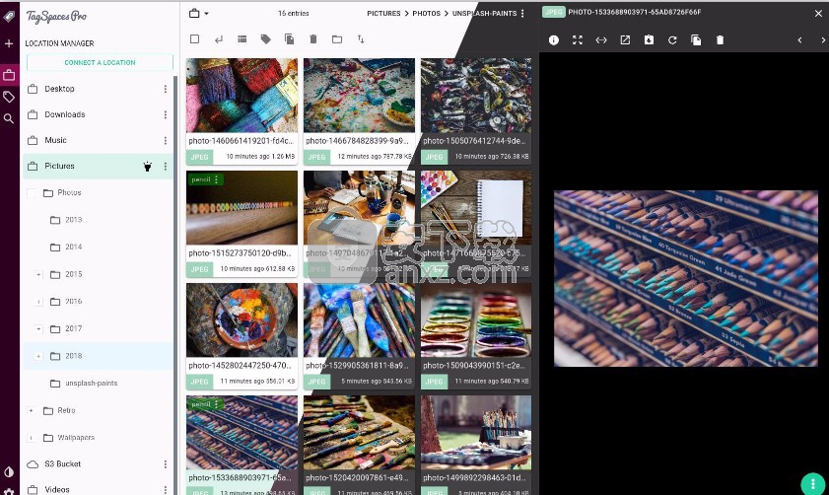Open the unsplash-paints path three-dot menu
Viewport: 829px width, 495px height.
pos(522,13)
